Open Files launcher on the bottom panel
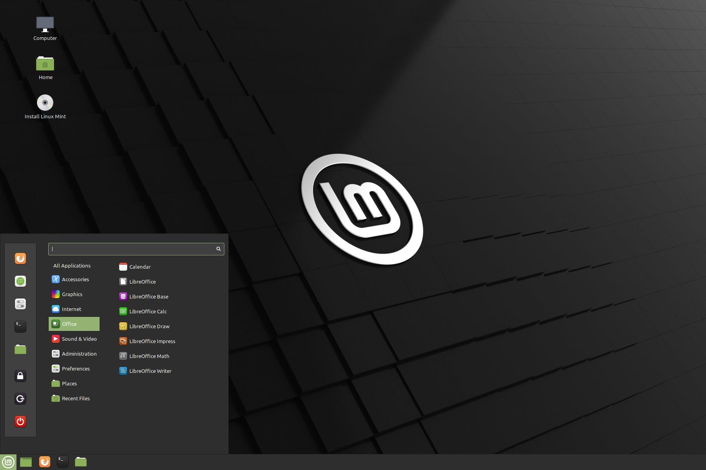Image resolution: width=706 pixels, height=470 pixels. coord(81,462)
